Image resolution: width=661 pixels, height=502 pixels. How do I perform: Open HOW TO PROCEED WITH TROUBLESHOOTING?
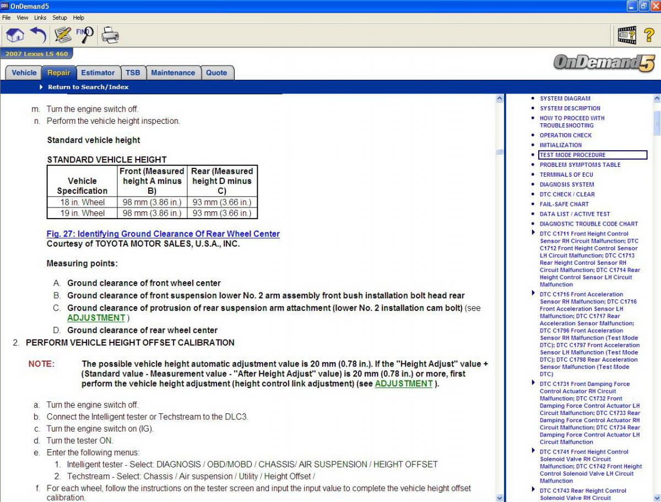point(572,122)
